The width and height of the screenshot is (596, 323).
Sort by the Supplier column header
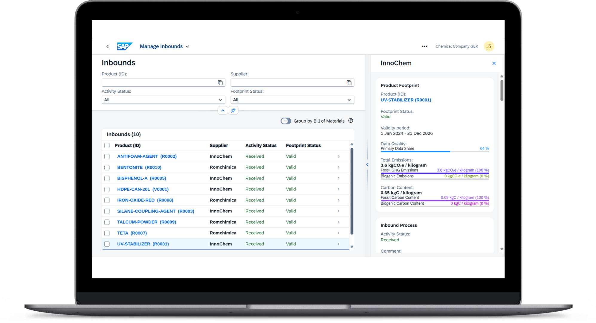coord(219,146)
